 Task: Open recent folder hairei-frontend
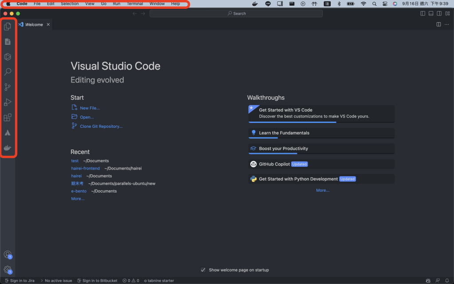pos(86,168)
